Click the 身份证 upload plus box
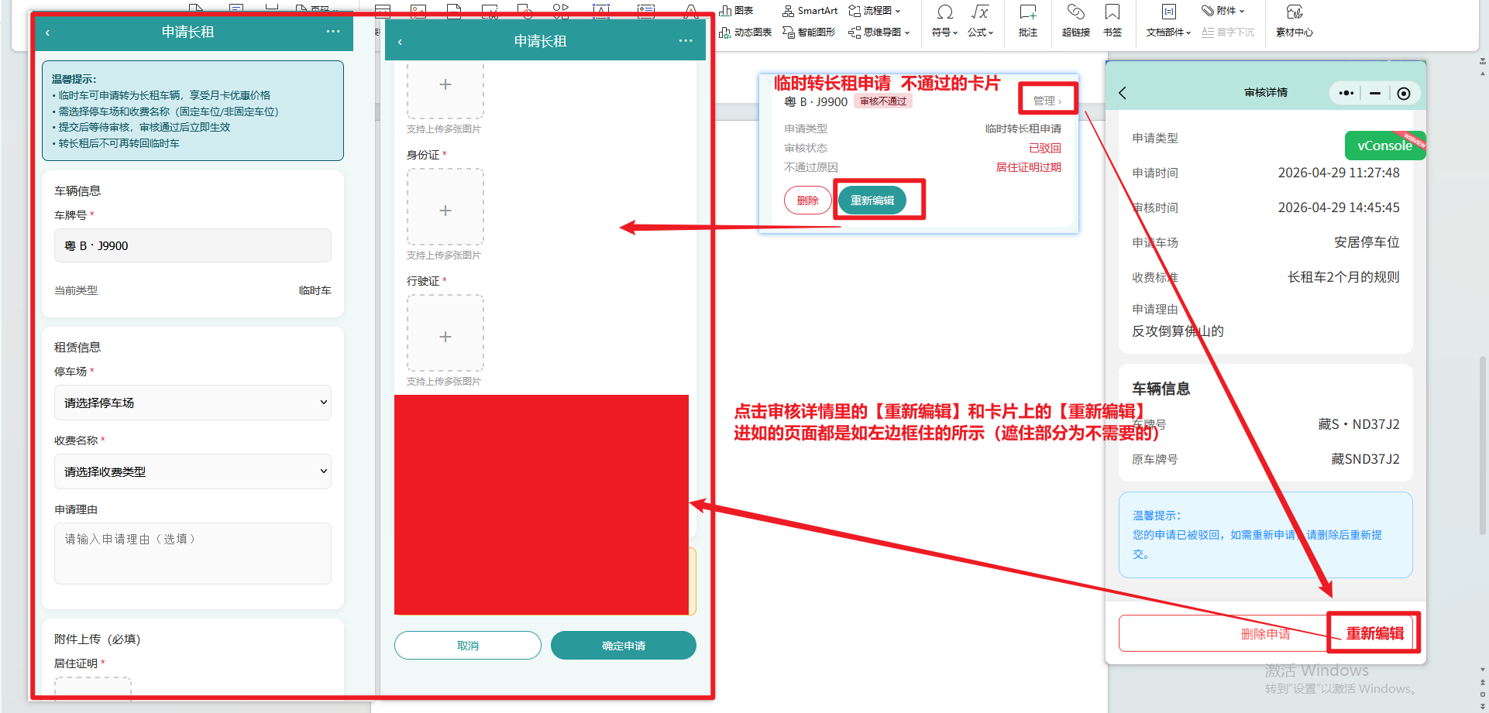Viewport: 1489px width, 713px height. point(445,207)
